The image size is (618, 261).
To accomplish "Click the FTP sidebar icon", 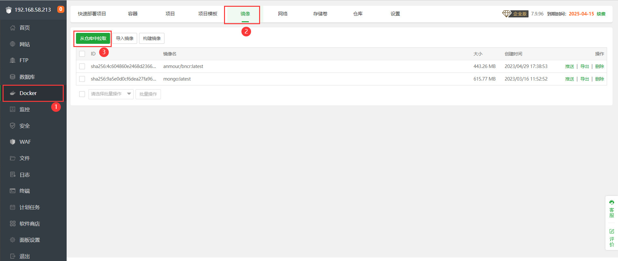I will click(x=13, y=60).
